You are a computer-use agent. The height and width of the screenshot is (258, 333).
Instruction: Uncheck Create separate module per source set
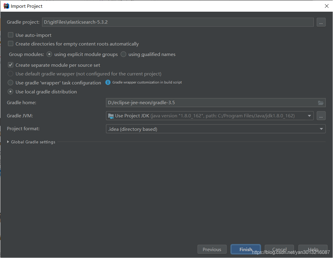pyautogui.click(x=11, y=65)
